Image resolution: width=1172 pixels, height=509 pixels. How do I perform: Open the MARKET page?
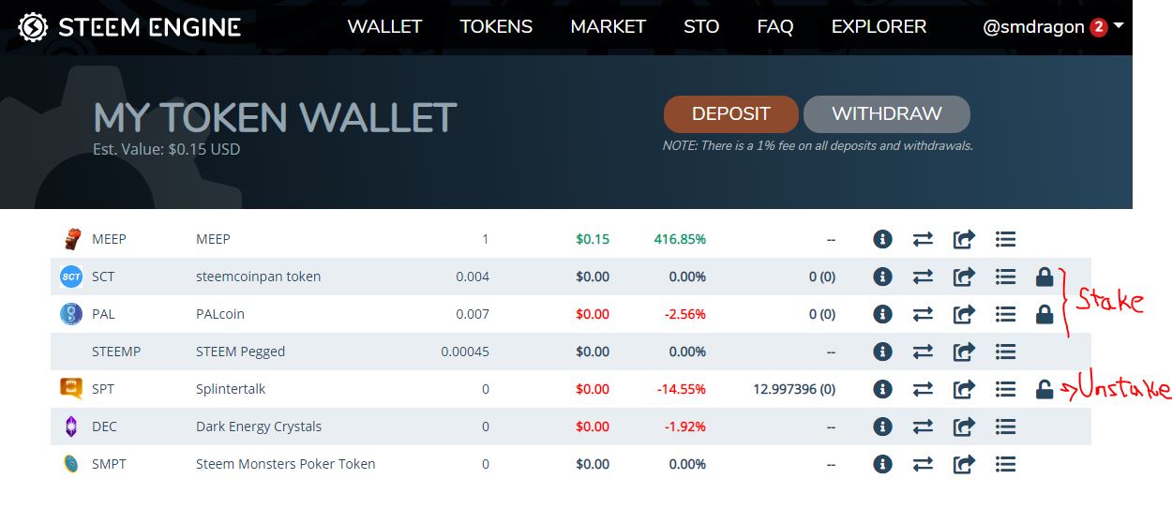tap(608, 27)
